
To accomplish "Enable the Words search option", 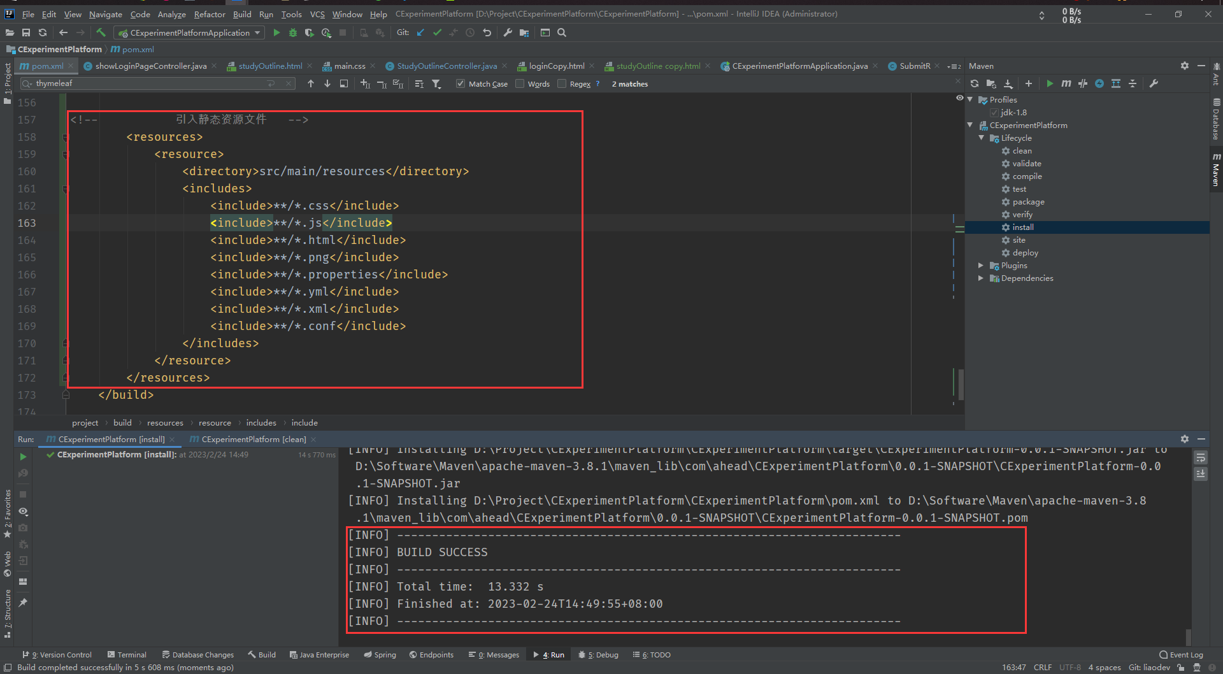I will click(520, 83).
